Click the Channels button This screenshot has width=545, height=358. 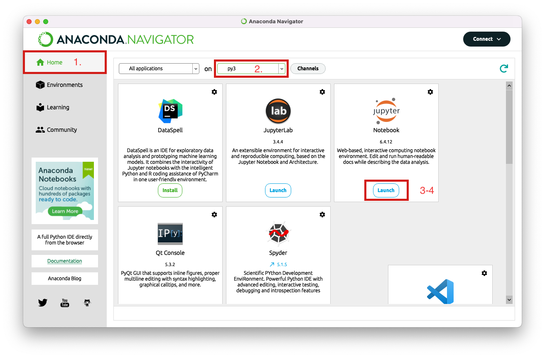click(308, 69)
